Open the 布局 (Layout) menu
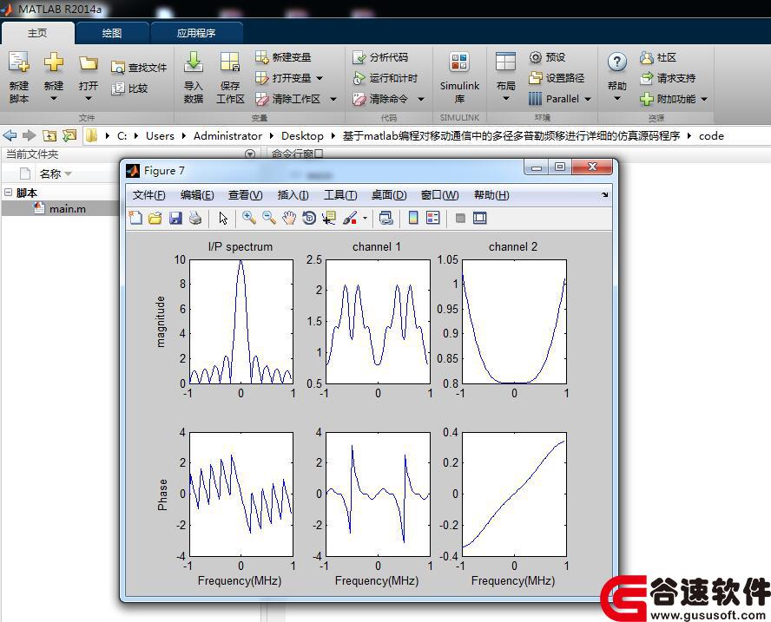Screen dimensions: 771x622 (505, 77)
